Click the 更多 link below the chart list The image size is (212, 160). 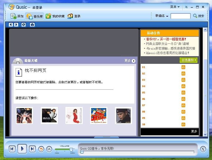[194, 131]
